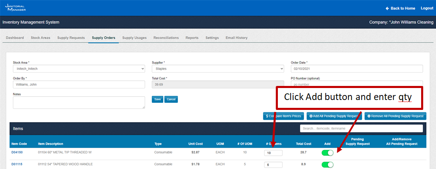Screen dimensions: 436x169
Task: Click the Logout link
Action: coord(427,8)
